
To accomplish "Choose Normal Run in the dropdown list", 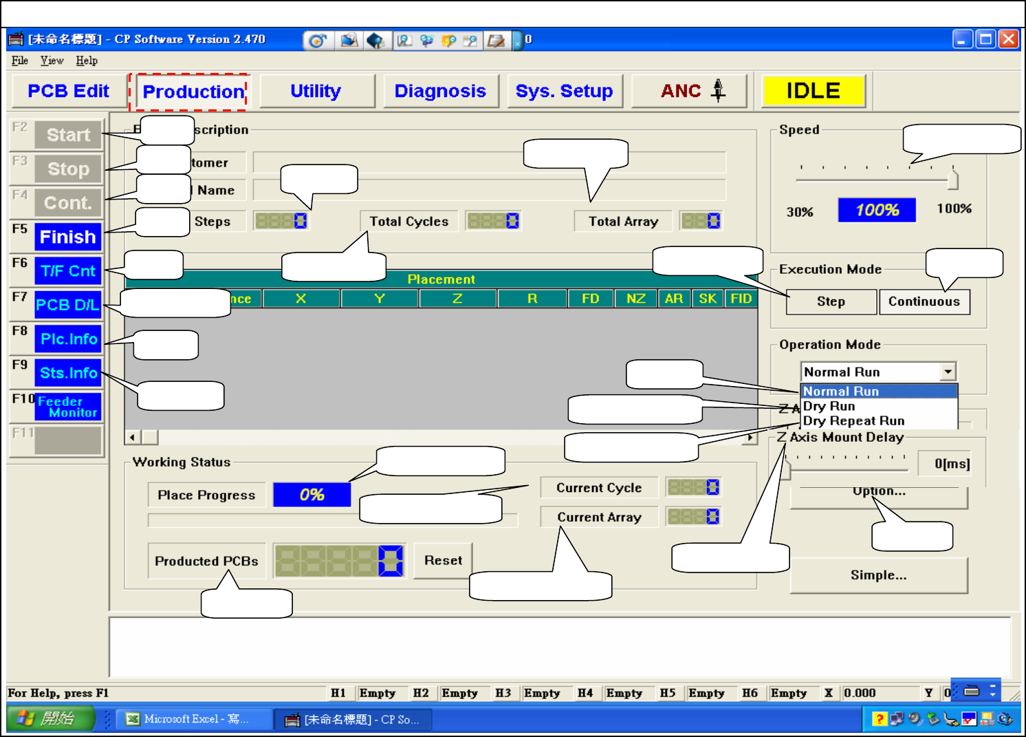I will (880, 391).
